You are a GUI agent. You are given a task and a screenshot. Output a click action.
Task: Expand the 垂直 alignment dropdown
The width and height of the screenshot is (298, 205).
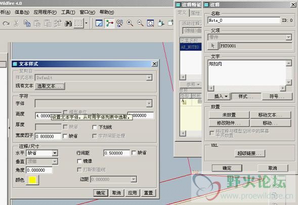(x=55, y=162)
